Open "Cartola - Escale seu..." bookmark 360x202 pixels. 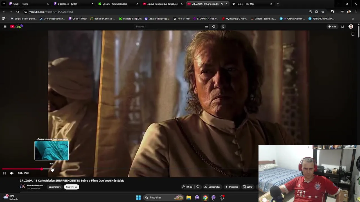[x=263, y=19]
